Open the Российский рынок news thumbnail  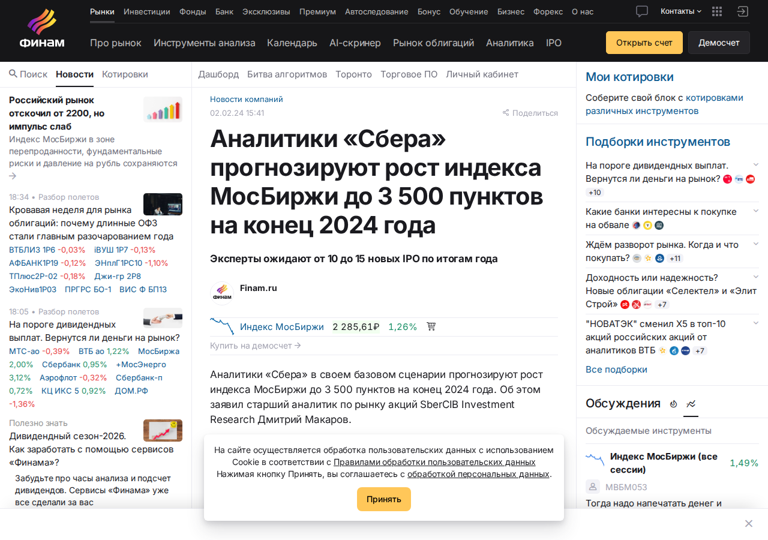pyautogui.click(x=163, y=109)
